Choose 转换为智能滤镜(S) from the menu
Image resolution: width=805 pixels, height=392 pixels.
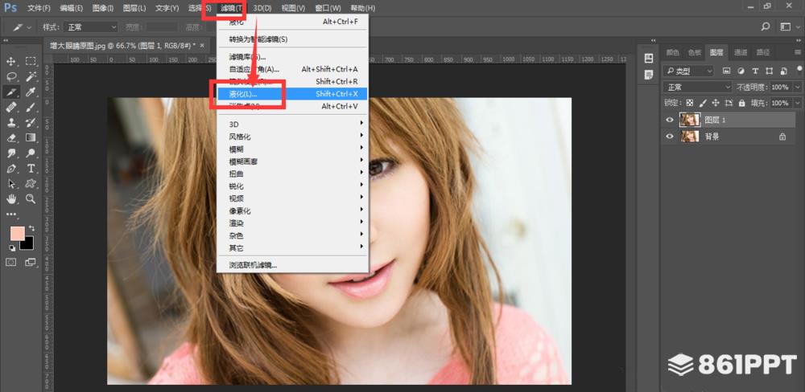click(x=293, y=39)
